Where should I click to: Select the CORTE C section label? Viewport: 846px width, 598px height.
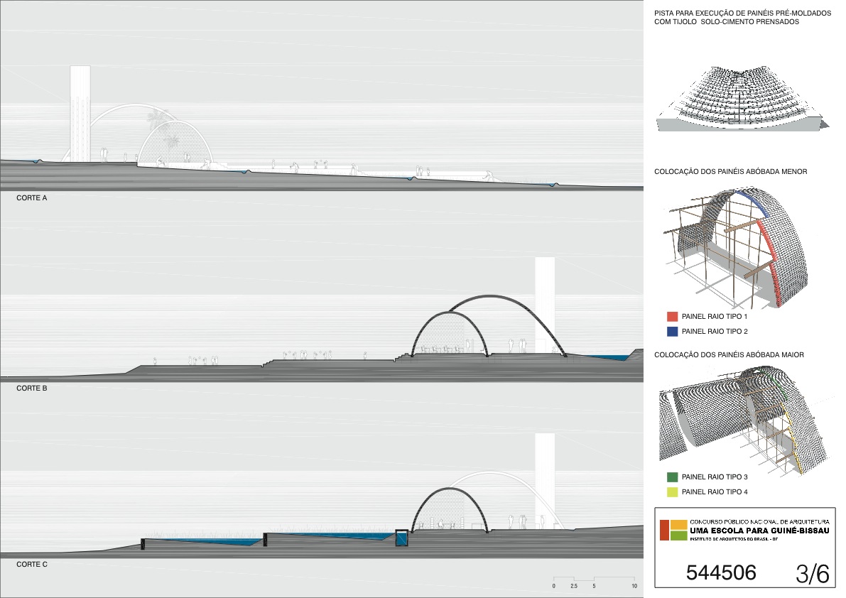tap(32, 565)
